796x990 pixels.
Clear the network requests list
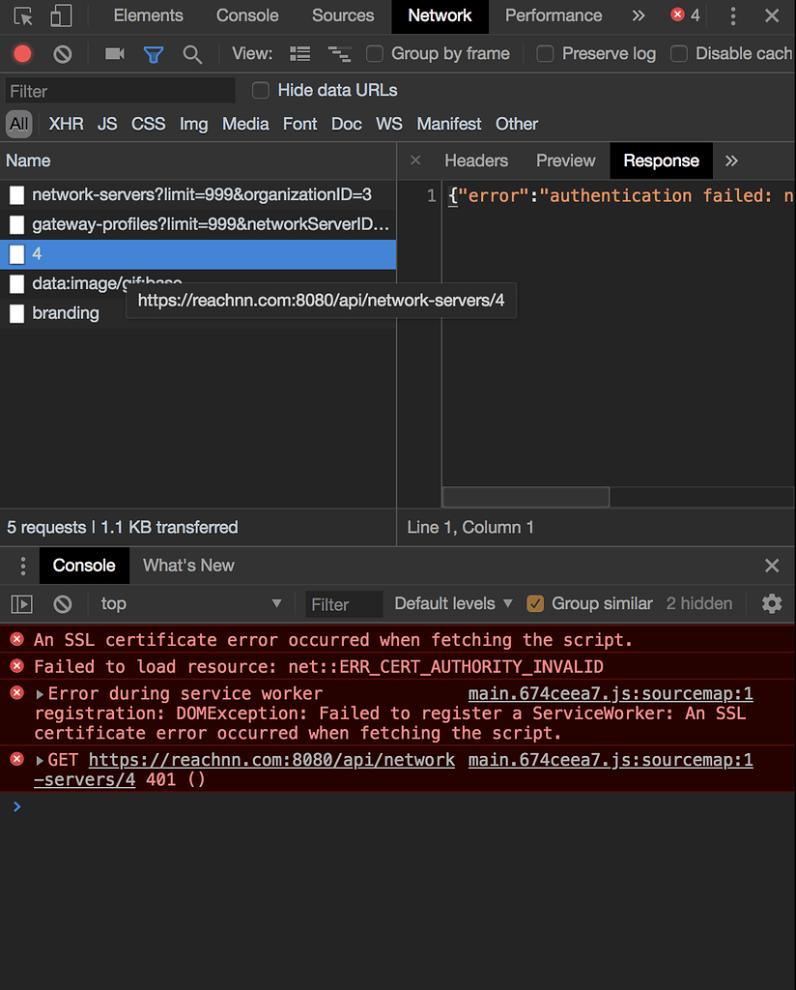coord(62,53)
